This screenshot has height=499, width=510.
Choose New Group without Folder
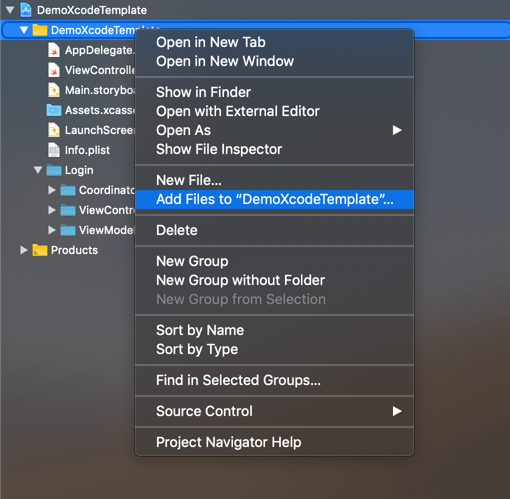click(274, 280)
